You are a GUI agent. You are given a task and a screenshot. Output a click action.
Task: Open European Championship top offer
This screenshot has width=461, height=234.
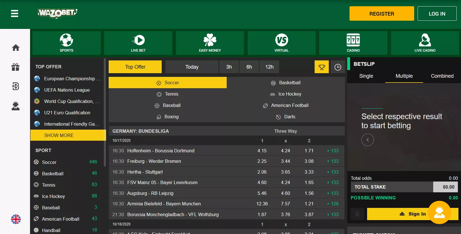pyautogui.click(x=67, y=79)
